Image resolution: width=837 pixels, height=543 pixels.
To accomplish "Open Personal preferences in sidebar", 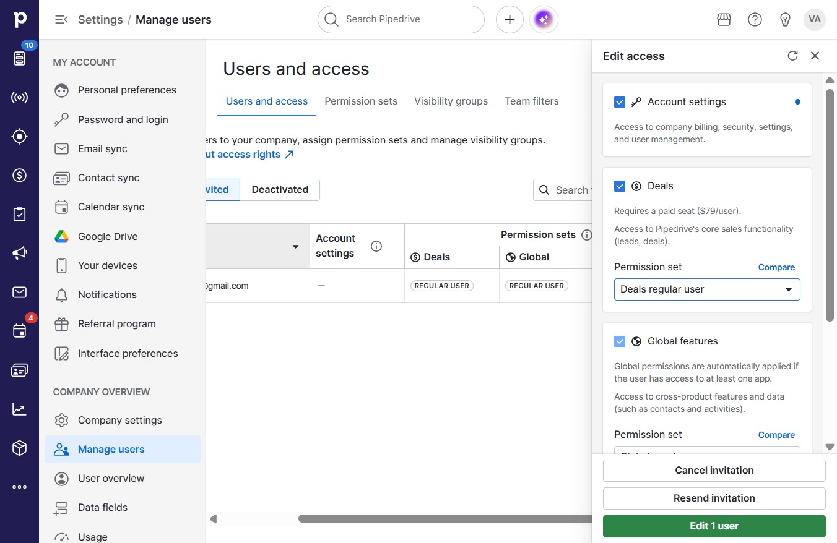I will [x=123, y=90].
